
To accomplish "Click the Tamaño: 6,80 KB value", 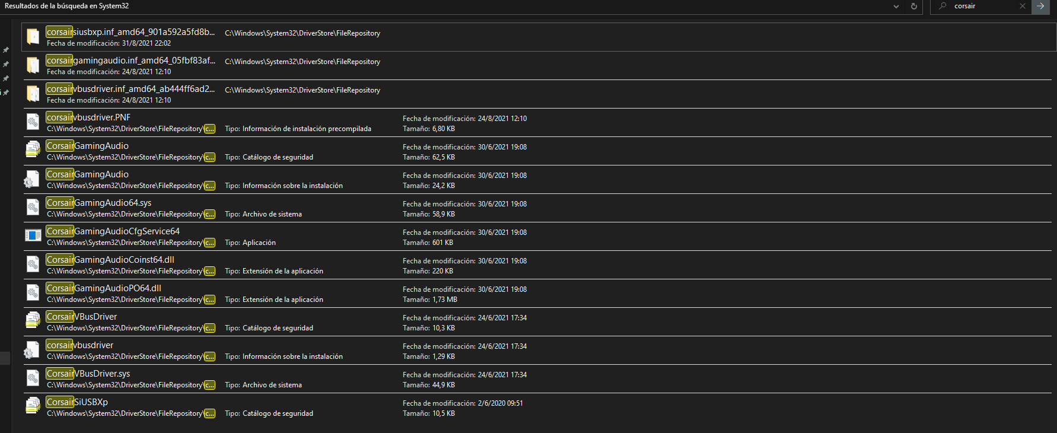I will pos(429,129).
